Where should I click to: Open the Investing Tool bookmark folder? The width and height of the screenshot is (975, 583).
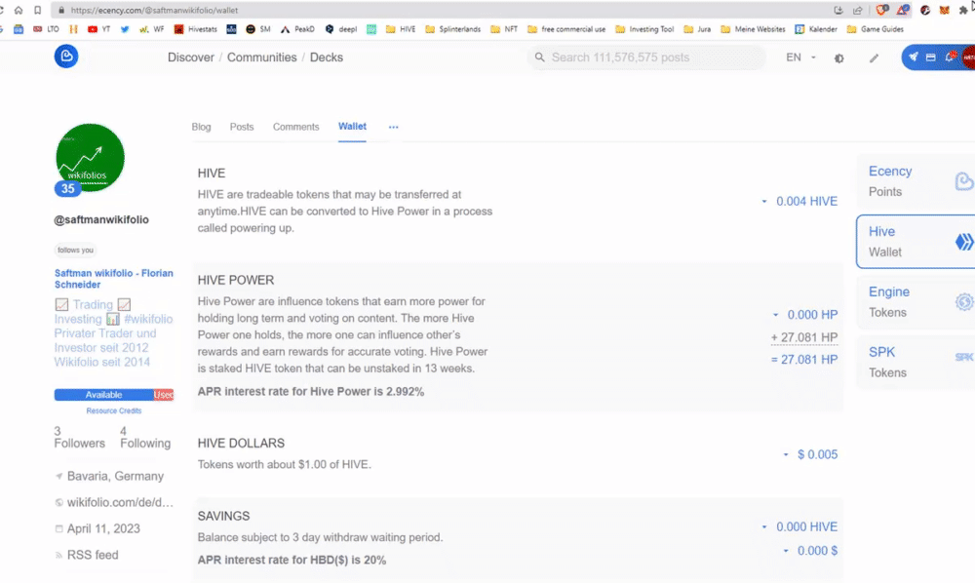click(x=644, y=29)
